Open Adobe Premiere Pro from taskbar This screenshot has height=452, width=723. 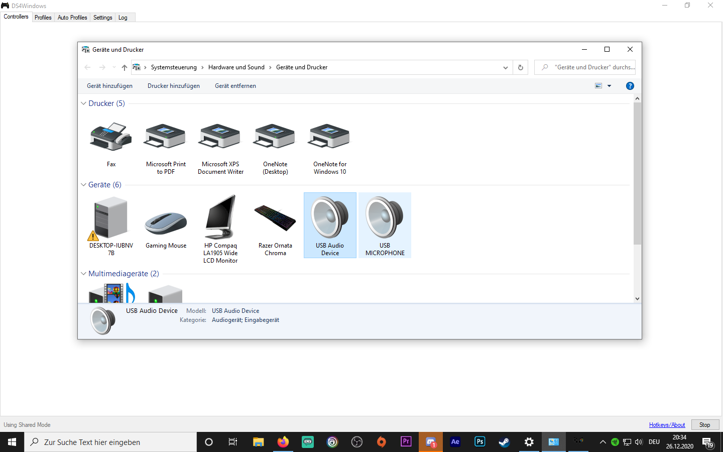tap(406, 442)
